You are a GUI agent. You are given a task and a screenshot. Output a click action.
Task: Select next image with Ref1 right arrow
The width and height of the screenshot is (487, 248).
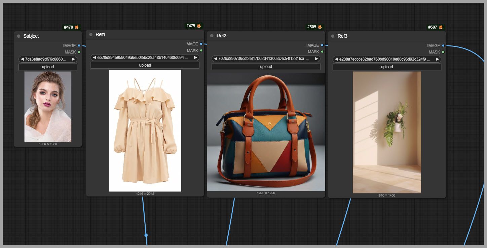coord(195,58)
